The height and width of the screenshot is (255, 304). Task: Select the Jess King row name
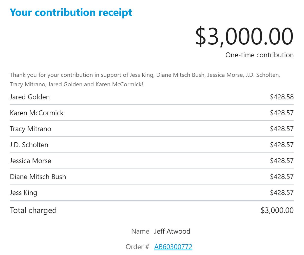tap(23, 193)
